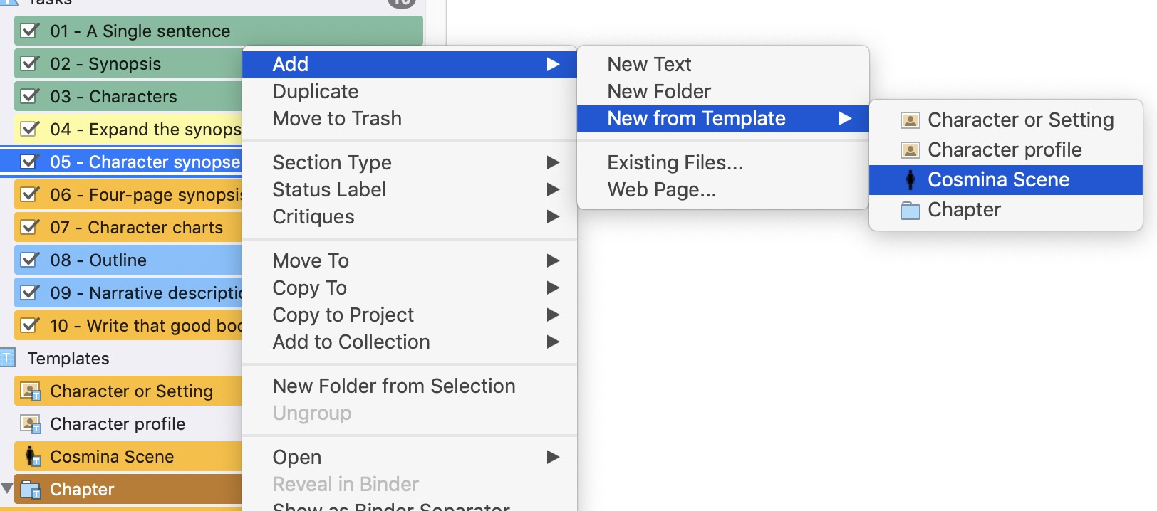Click the Chapter template folder icon in binder
The image size is (1157, 511).
pyautogui.click(x=31, y=490)
